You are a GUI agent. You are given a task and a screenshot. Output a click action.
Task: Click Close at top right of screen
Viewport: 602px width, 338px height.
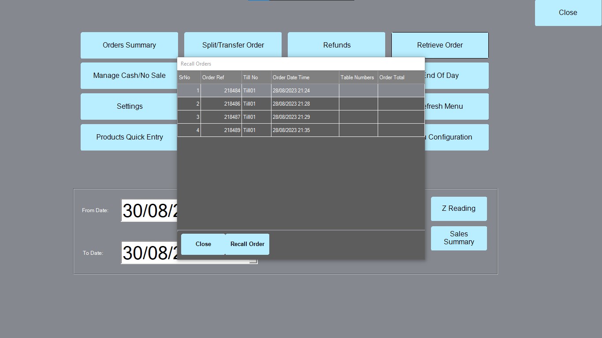[x=568, y=12]
